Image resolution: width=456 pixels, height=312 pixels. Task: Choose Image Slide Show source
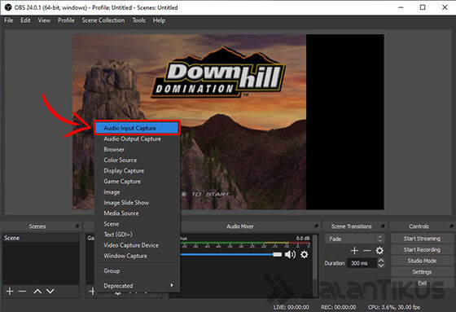(137, 203)
